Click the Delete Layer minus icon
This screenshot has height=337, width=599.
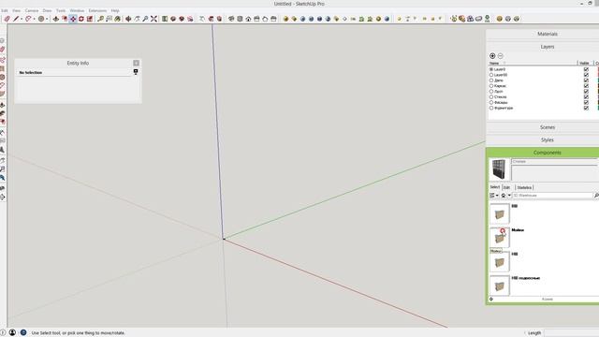(x=501, y=56)
